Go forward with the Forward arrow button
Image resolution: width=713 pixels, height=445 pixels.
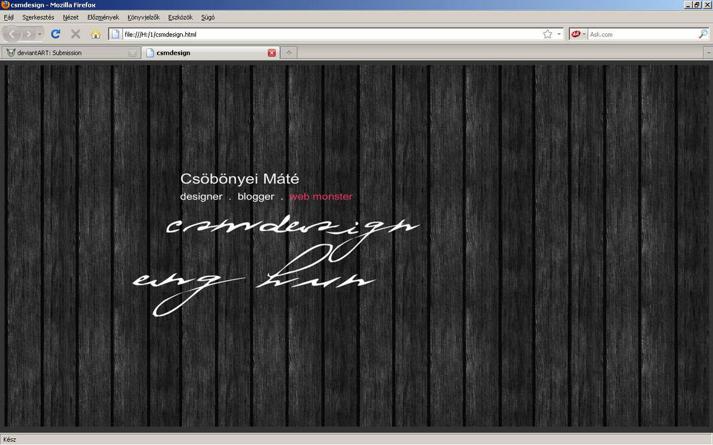[28, 34]
